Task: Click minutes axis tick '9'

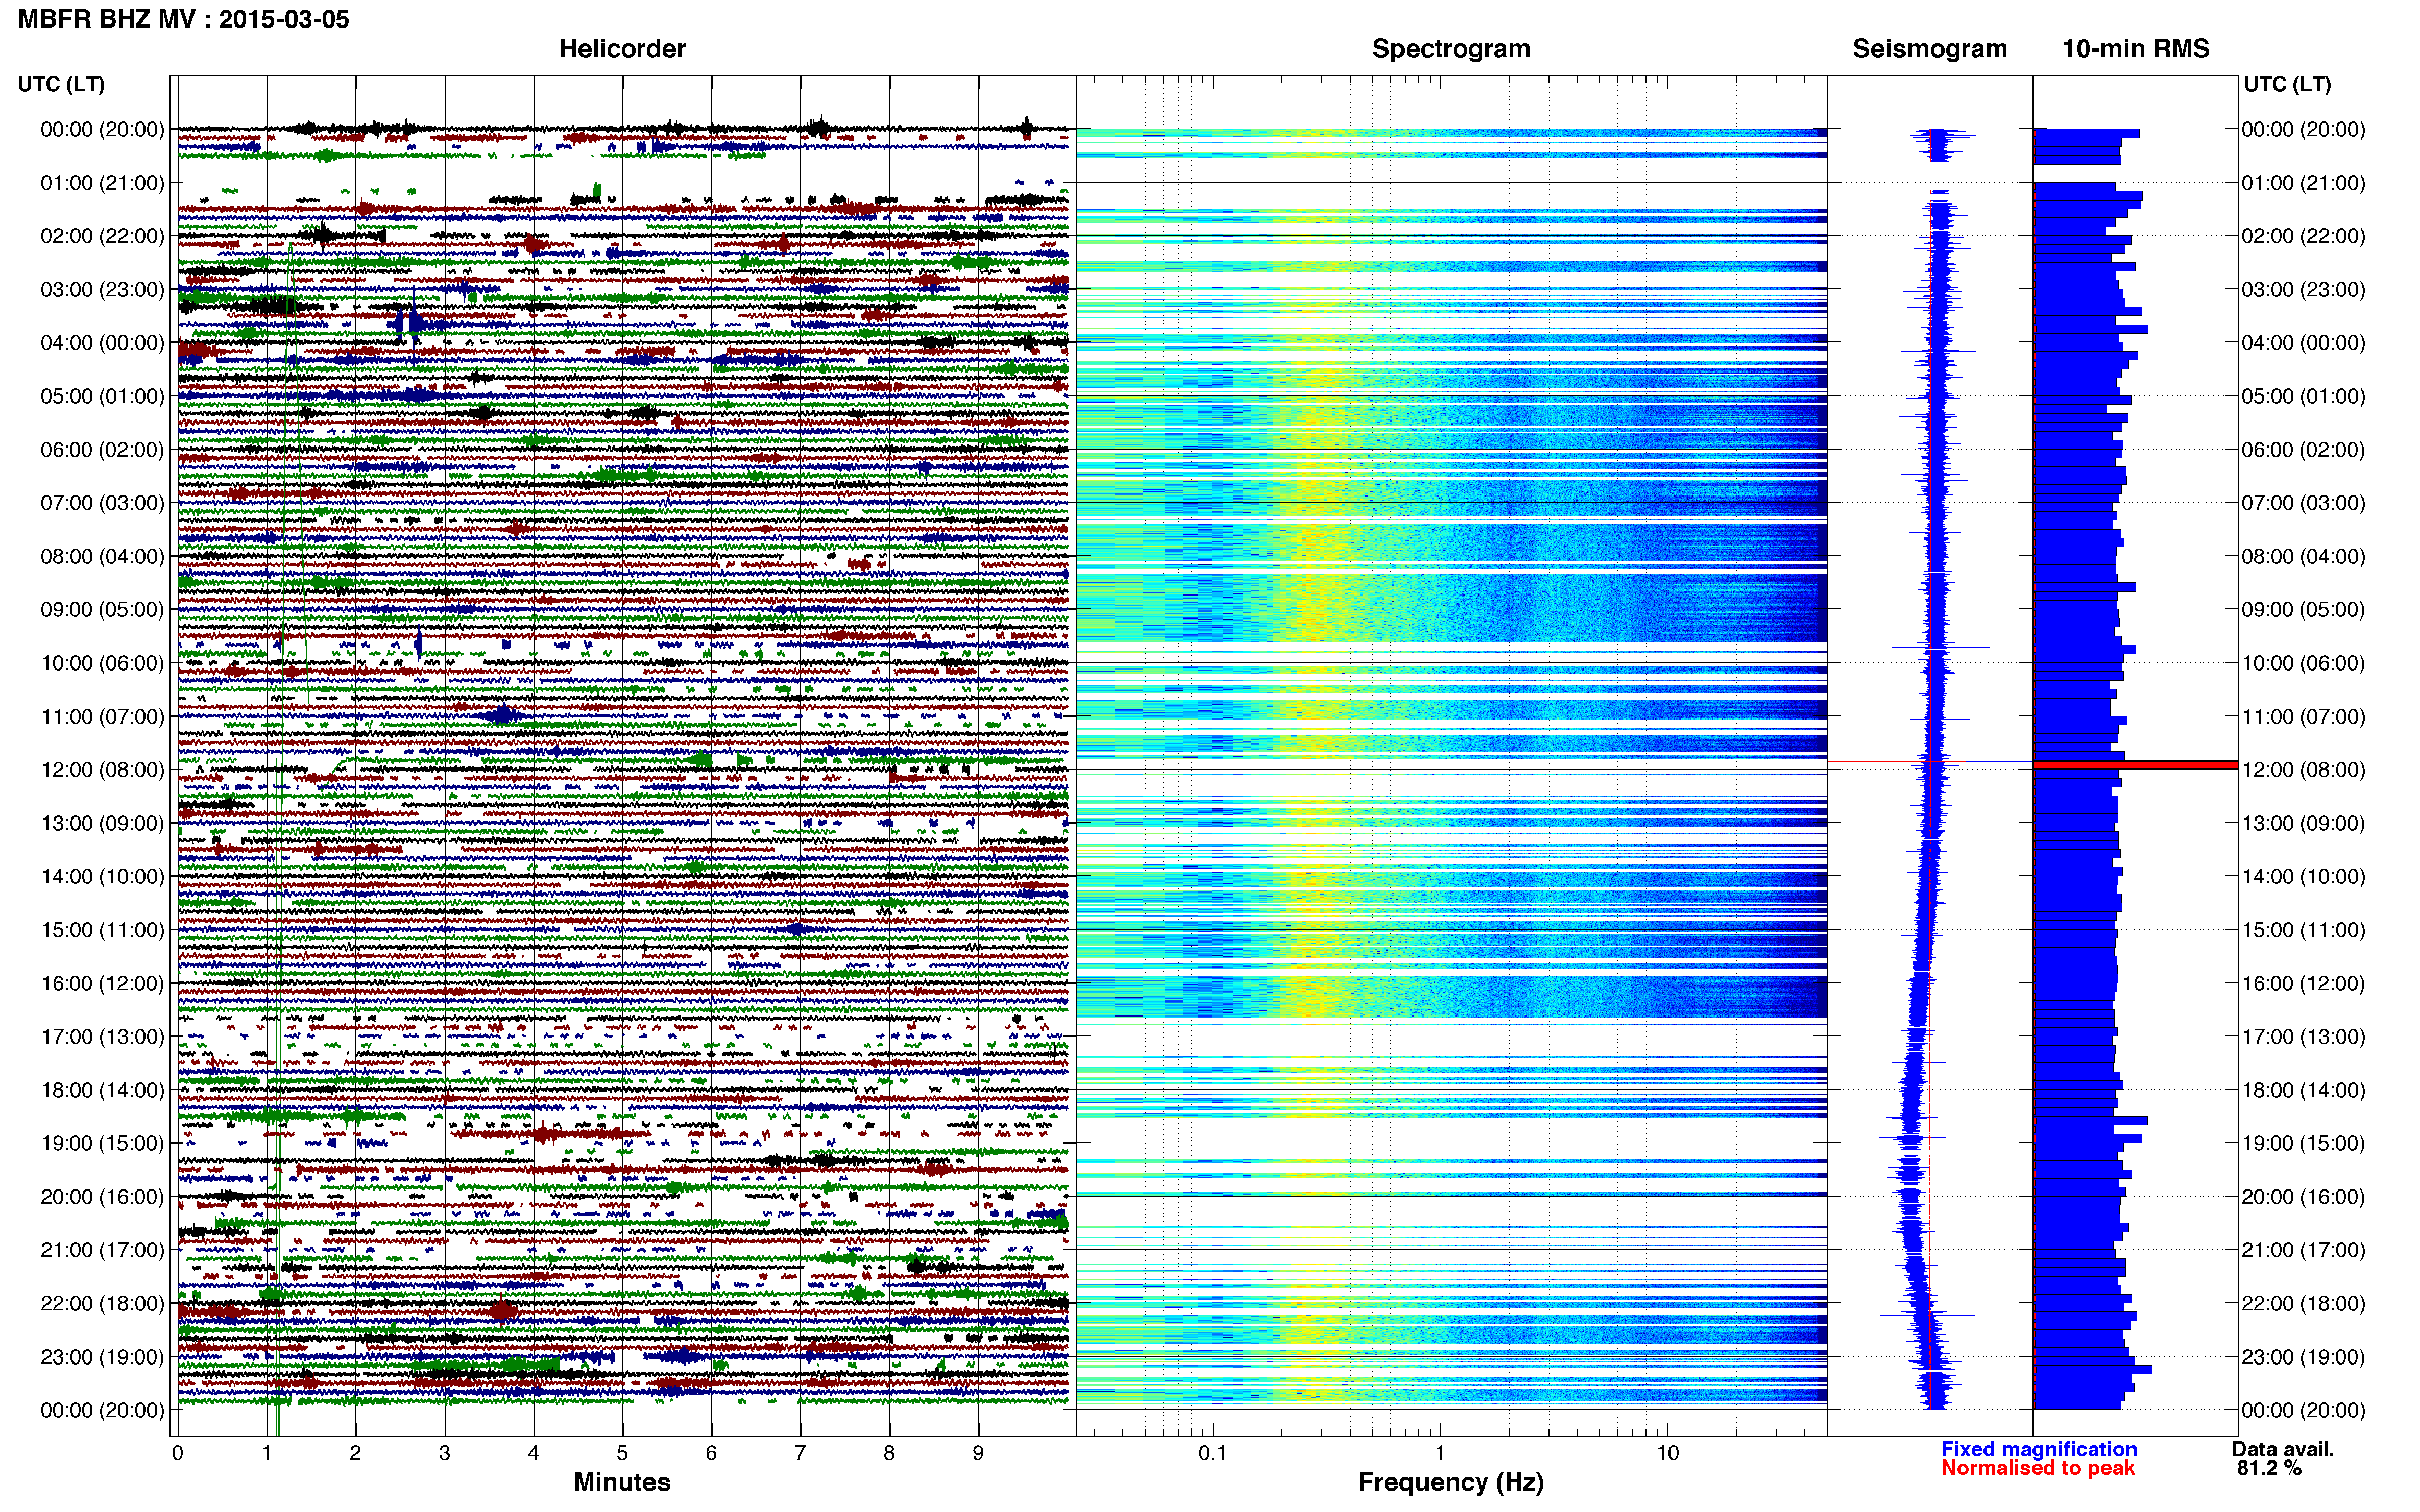Action: tap(978, 1454)
